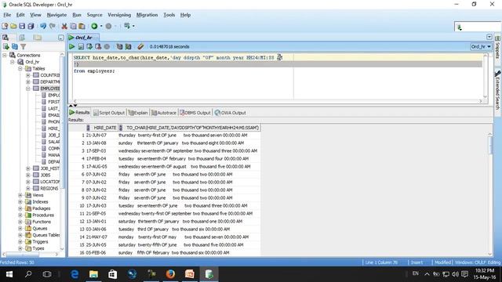Open Firefox from the Windows taskbar
Screen dimensions: 502x282
coord(170,274)
